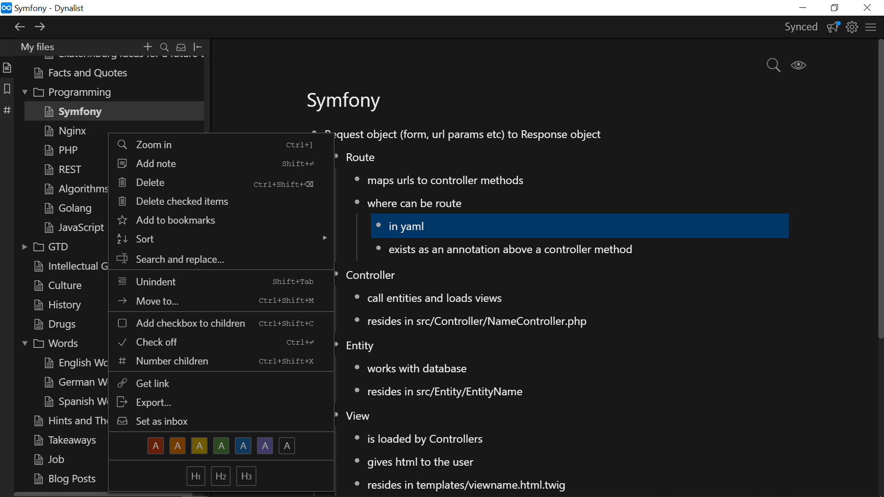The image size is (884, 497).
Task: Apply H3 heading format
Action: [x=246, y=476]
